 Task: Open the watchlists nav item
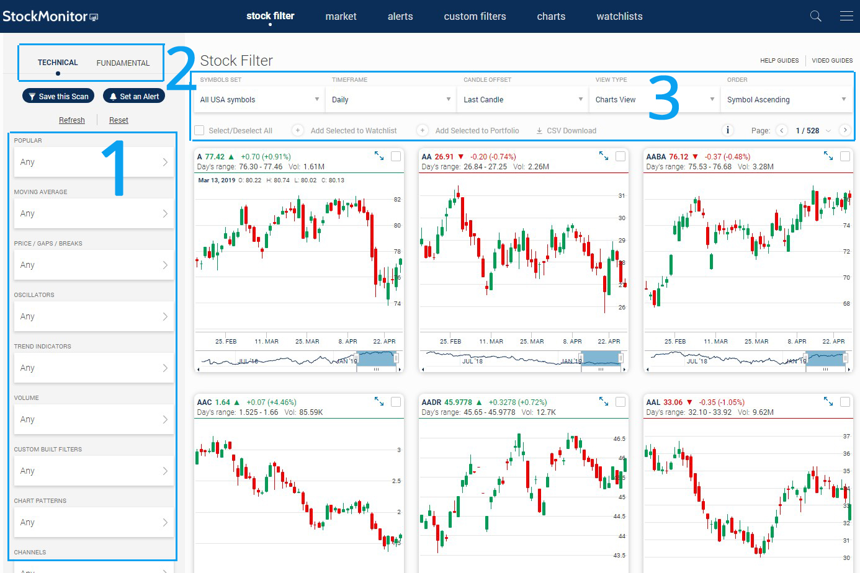point(619,16)
